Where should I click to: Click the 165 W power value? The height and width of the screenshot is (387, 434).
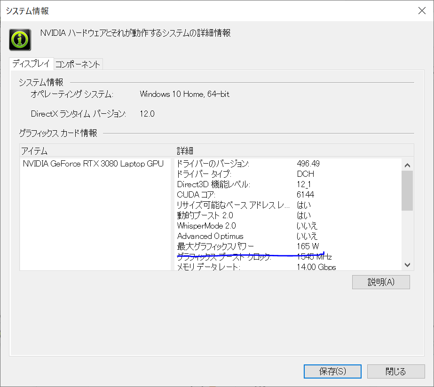[308, 246]
